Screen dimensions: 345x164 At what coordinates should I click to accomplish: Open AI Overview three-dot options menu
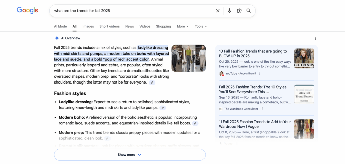[x=316, y=38]
